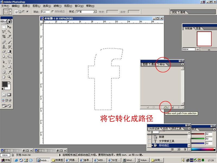Select the Healing Brush tool

(x=4, y=42)
